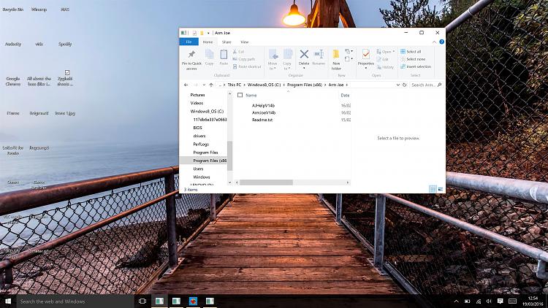Select the drivers folder in tree
Screen dimensions: 548x308
tap(199, 136)
